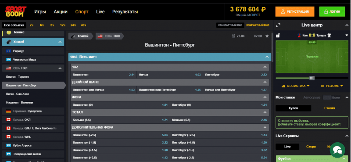Image resolution: width=351 pixels, height=162 pixels.
Task: Open the Акции menu
Action: point(61,12)
